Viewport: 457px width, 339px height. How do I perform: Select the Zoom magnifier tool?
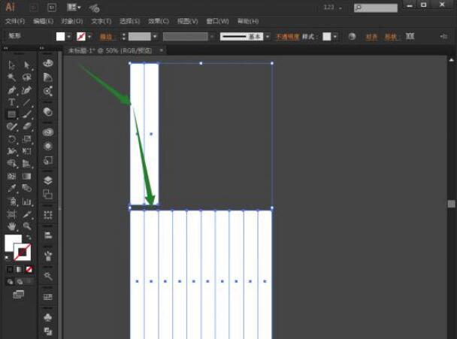point(27,226)
